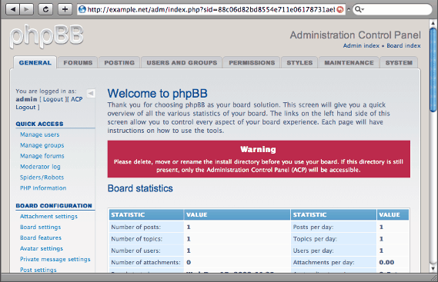Click the 'Board statistics' heading
This screenshot has width=438, height=282.
coord(140,188)
